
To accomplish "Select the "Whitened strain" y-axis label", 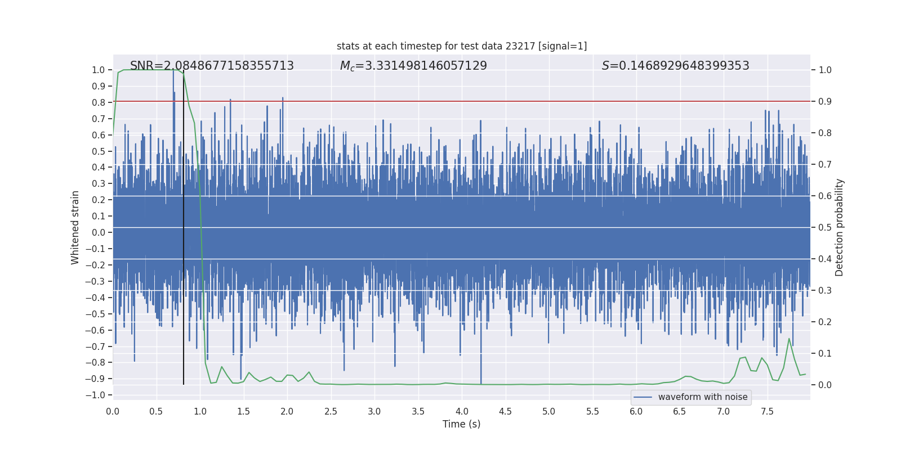I will pyautogui.click(x=75, y=227).
